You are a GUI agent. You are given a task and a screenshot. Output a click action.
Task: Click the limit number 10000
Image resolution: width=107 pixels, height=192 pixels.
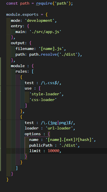[x=53, y=151]
